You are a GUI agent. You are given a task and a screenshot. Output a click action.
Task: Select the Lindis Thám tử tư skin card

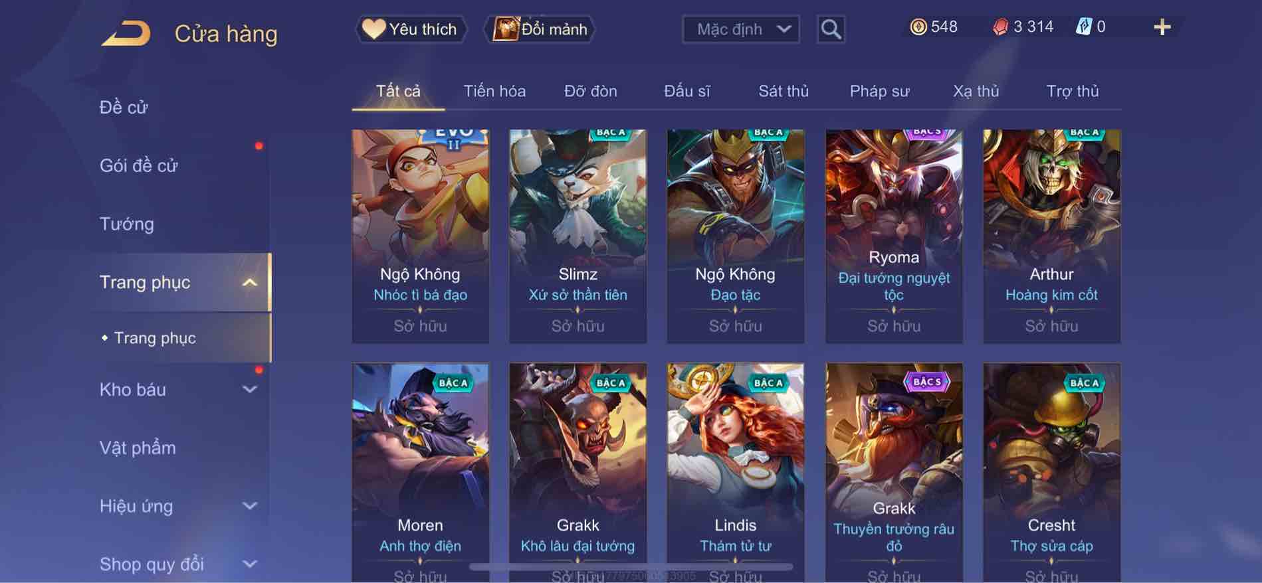(736, 473)
